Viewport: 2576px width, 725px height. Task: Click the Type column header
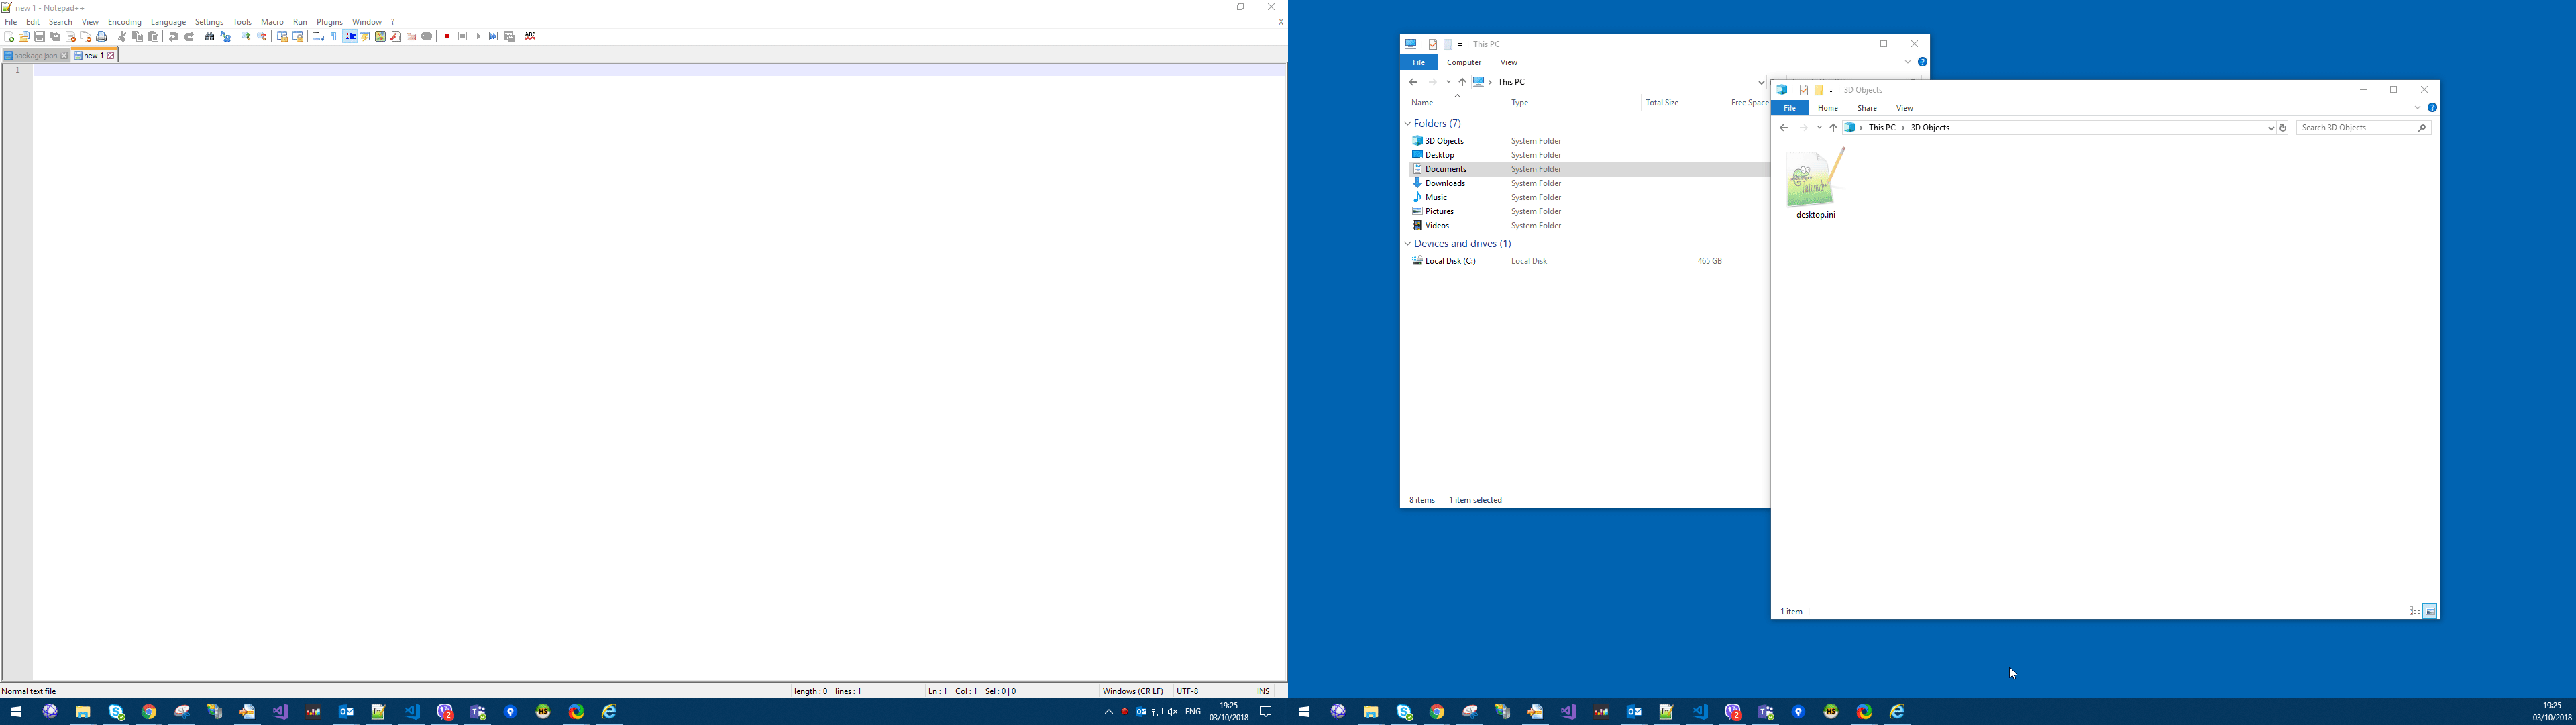(1519, 103)
